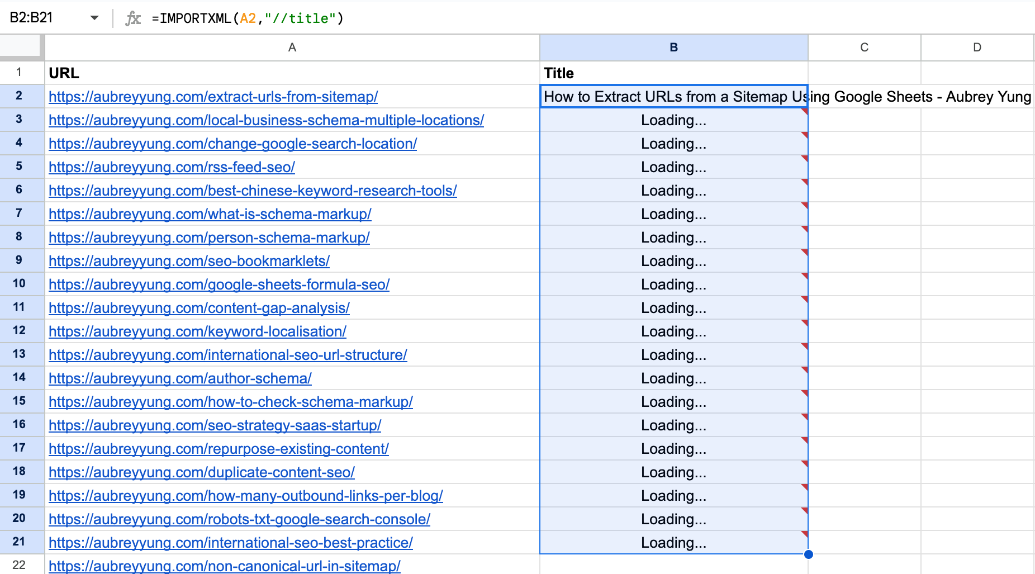This screenshot has height=574, width=1035.
Task: Open the author-schema link
Action: click(x=181, y=378)
